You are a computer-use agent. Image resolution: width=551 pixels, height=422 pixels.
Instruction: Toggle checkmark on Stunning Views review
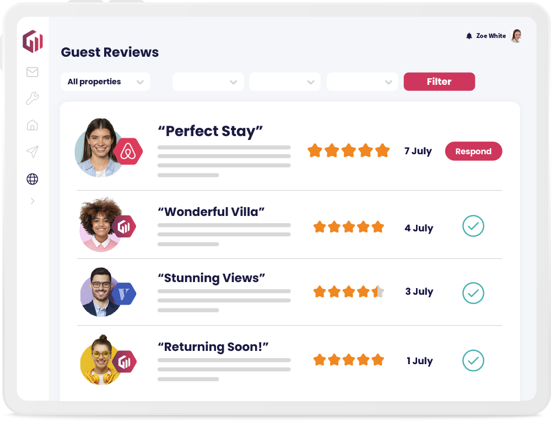pyautogui.click(x=473, y=293)
